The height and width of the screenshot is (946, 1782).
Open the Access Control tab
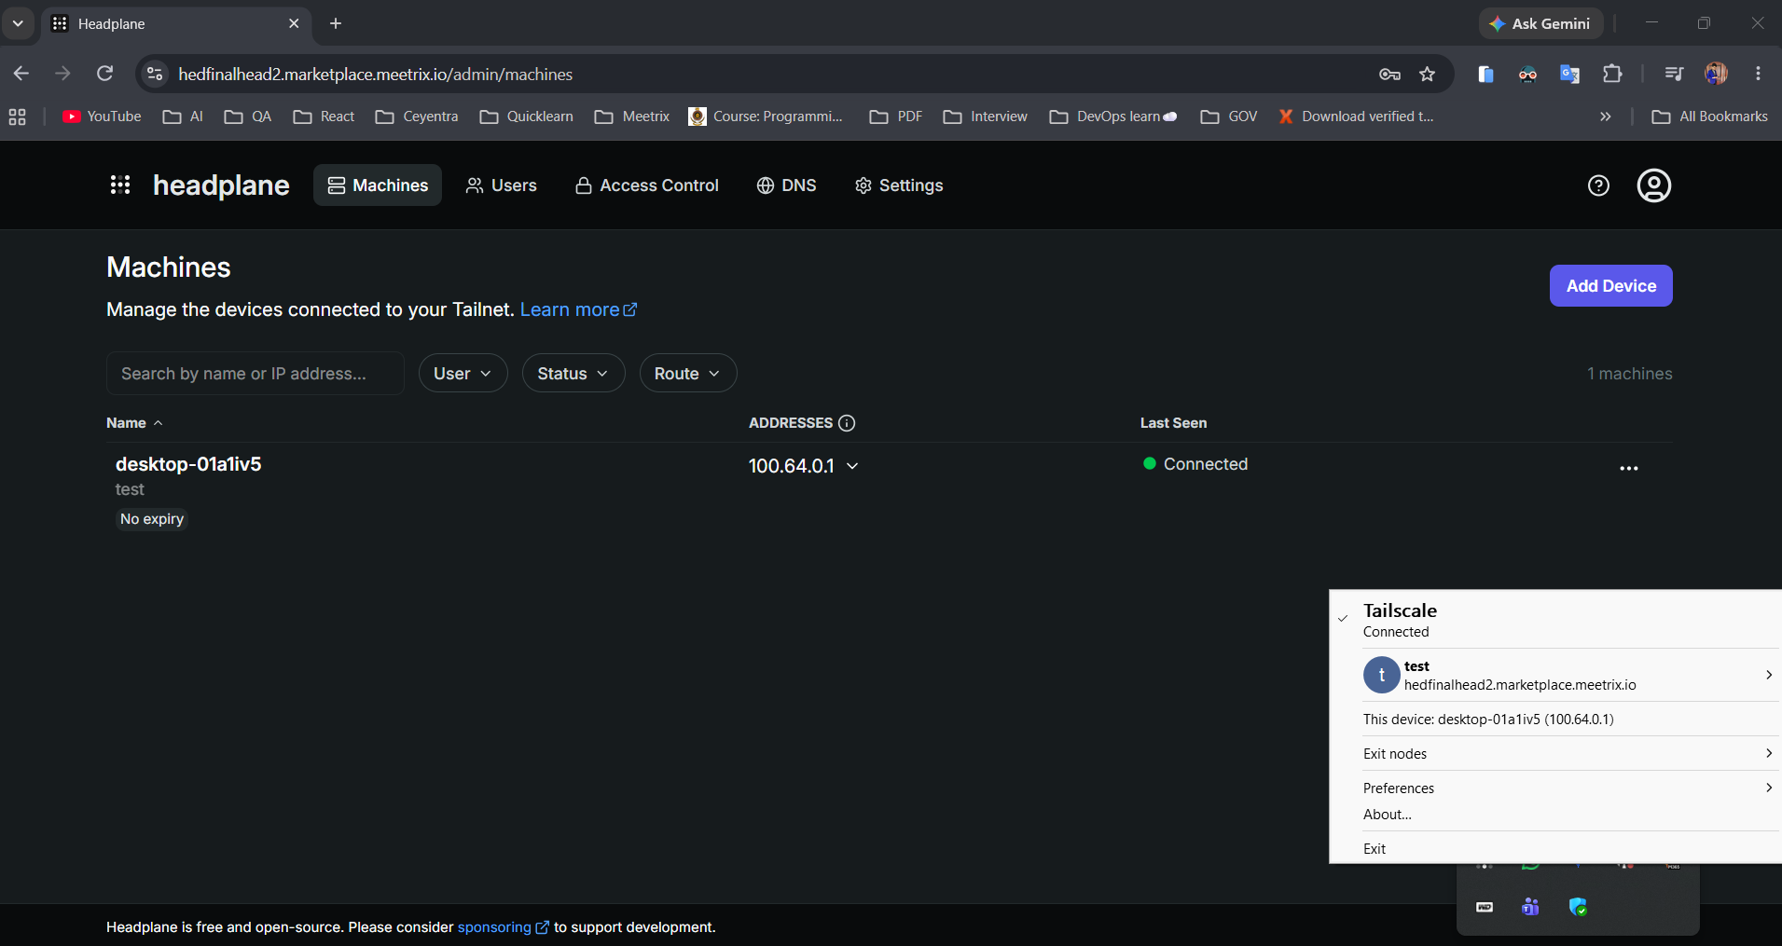(647, 185)
